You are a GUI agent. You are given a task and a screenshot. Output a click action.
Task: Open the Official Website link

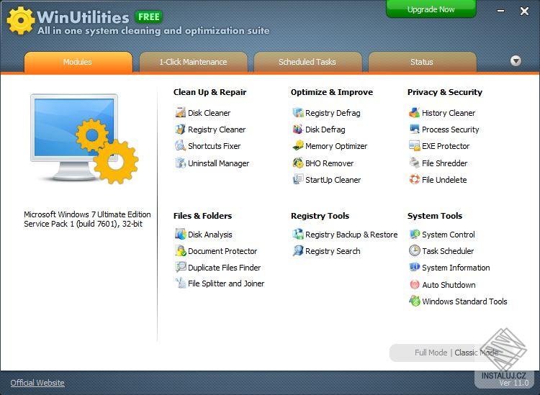(x=37, y=383)
